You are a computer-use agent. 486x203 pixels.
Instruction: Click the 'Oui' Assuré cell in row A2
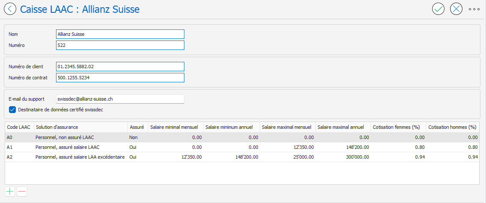click(x=138, y=157)
